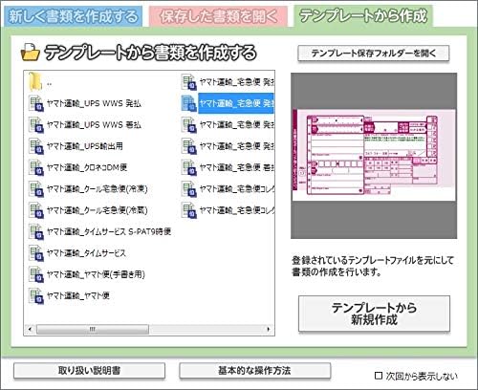Viewport: 478px width, 390px height.
Task: Select the テンプレートから作成 tab
Action: pos(363,15)
